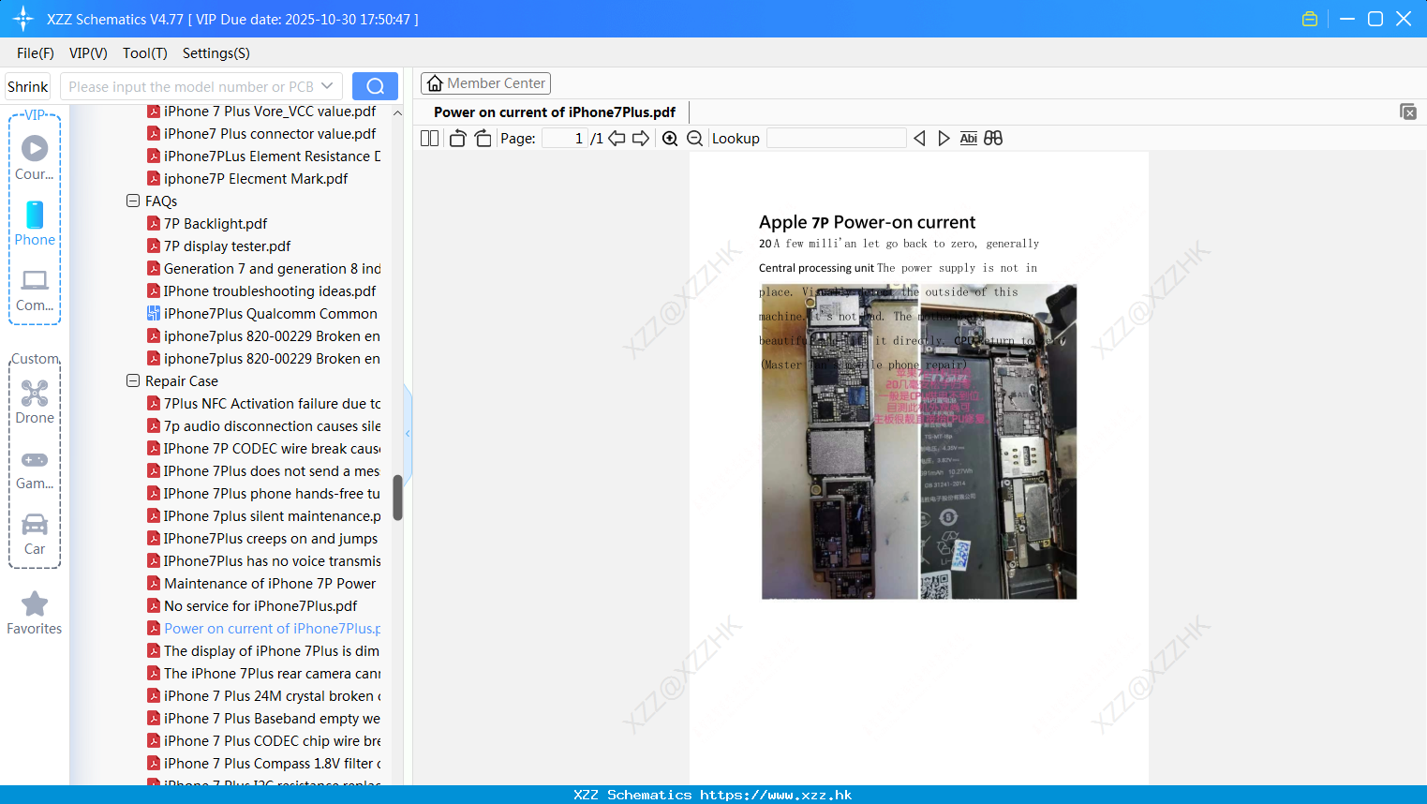Select the Power on current document tab
1427x804 pixels.
[555, 112]
